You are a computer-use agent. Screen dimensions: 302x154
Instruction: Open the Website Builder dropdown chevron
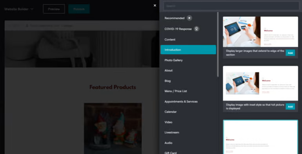tap(32, 9)
